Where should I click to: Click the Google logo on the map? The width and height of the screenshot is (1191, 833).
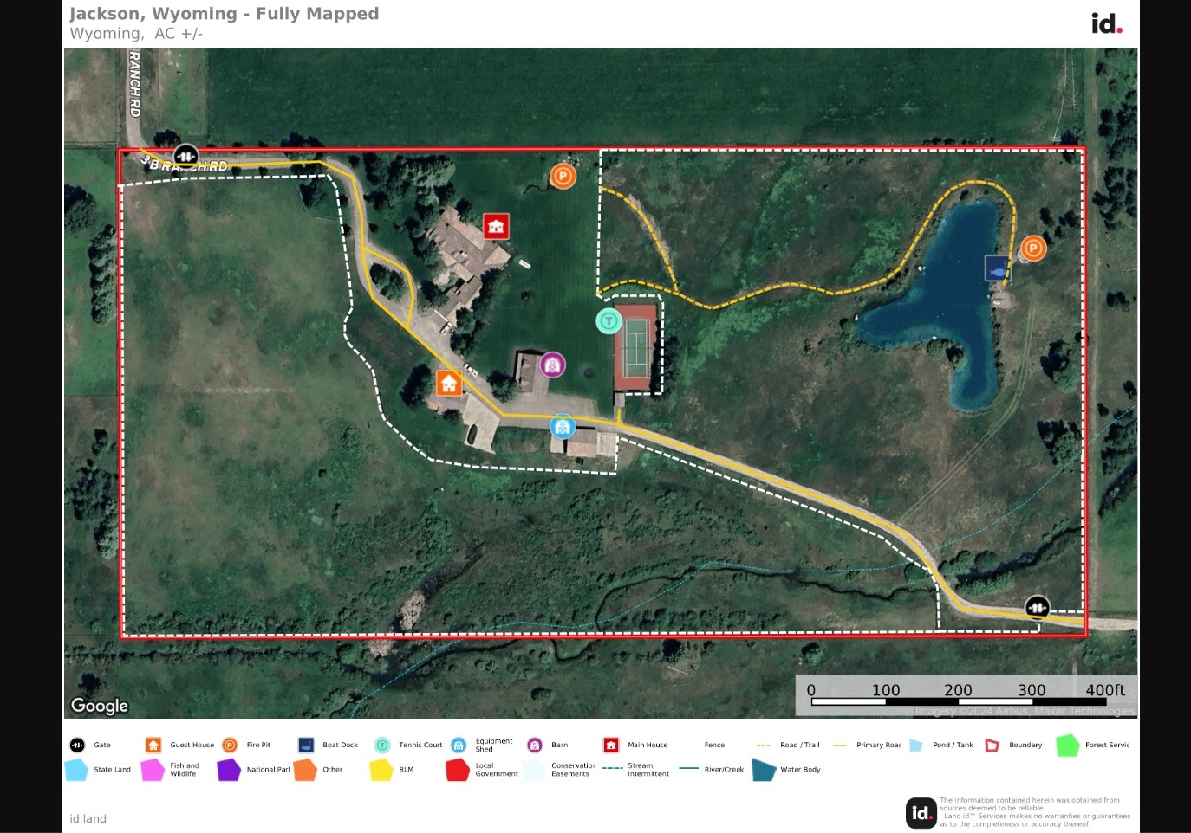(x=99, y=706)
